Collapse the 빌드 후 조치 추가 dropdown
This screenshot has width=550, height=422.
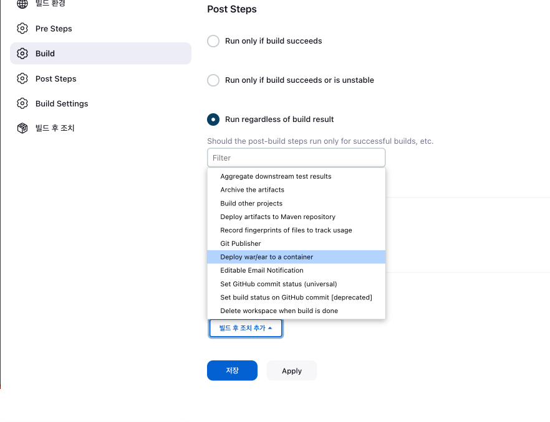tap(246, 328)
